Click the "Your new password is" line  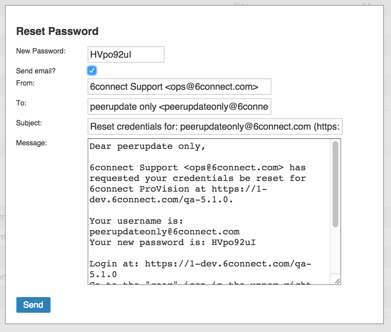point(172,243)
